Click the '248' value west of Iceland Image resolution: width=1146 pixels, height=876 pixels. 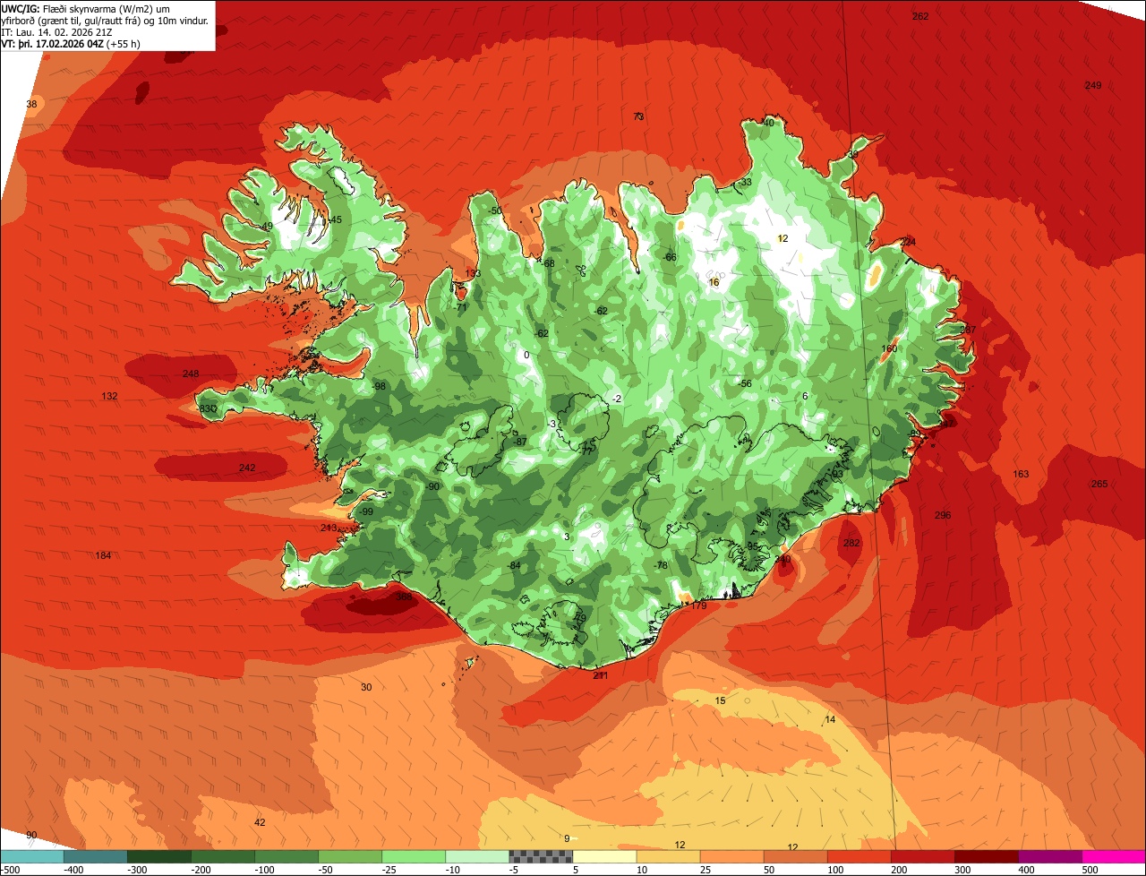(x=191, y=374)
